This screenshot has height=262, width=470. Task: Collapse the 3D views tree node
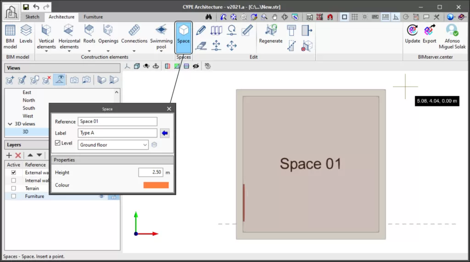tap(10, 124)
